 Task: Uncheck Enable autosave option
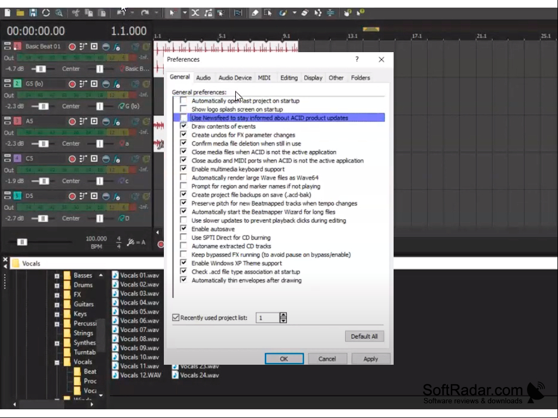pos(183,228)
